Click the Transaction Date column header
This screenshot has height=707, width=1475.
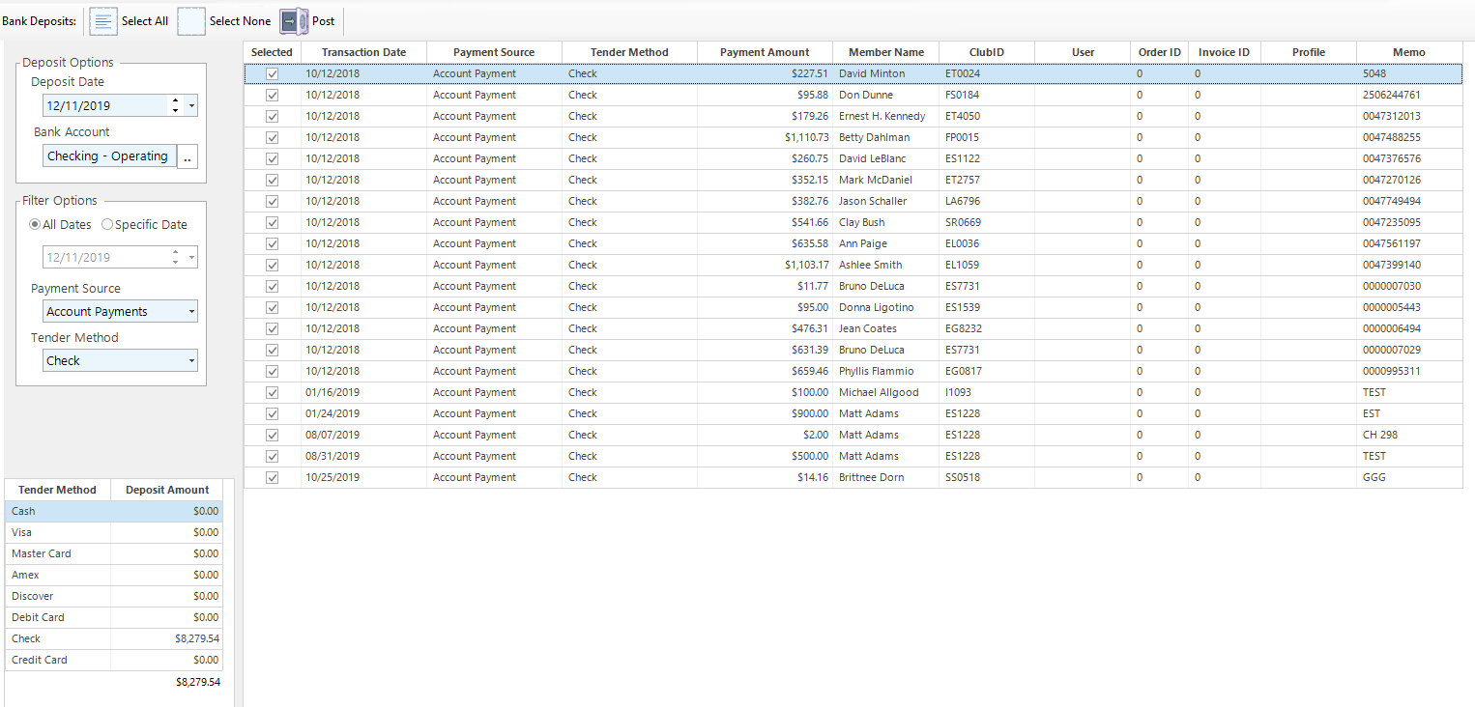pos(363,52)
